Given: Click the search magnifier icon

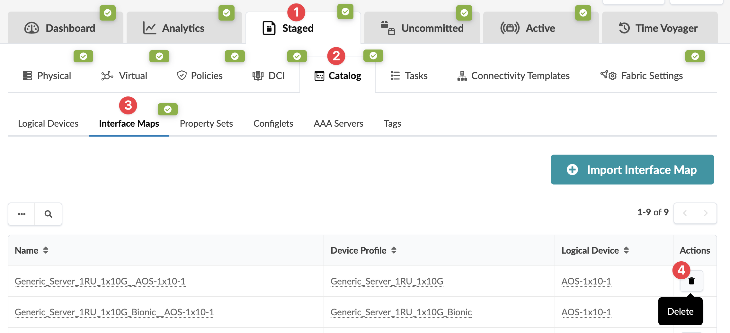Looking at the screenshot, I should tap(48, 214).
